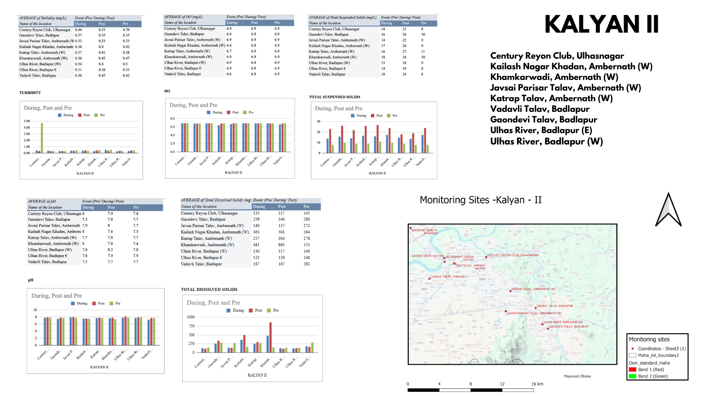Click the map scale bar
The width and height of the screenshot is (704, 396).
470,390
